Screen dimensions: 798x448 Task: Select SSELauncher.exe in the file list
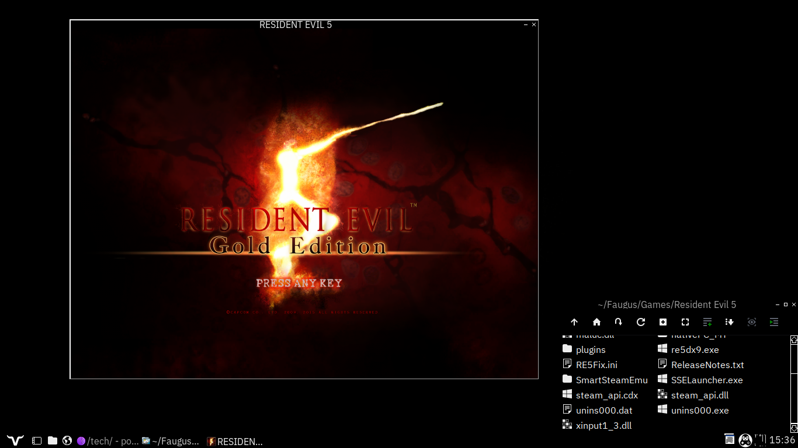[706, 380]
